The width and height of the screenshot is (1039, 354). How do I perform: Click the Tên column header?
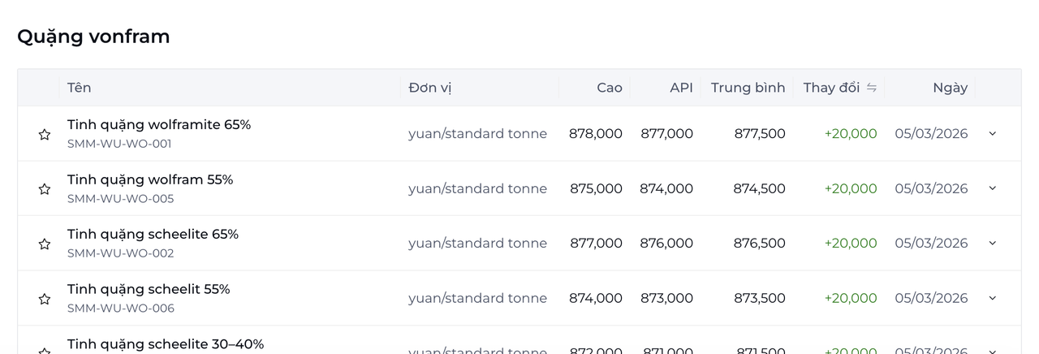tap(79, 88)
